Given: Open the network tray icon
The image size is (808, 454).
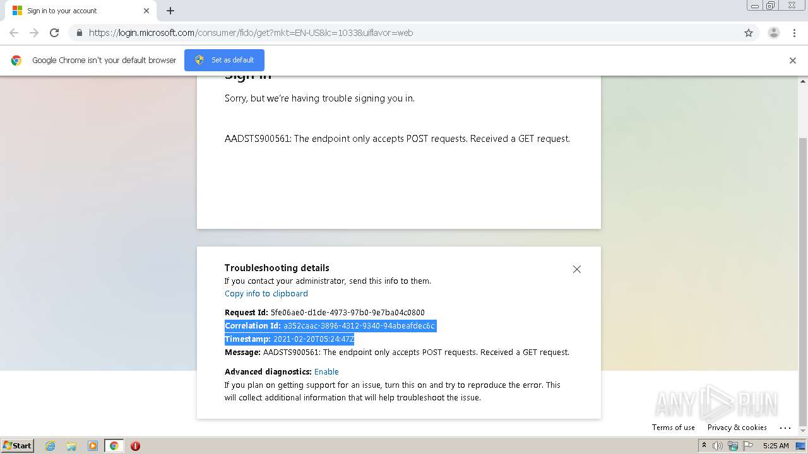Looking at the screenshot, I should click(x=733, y=446).
